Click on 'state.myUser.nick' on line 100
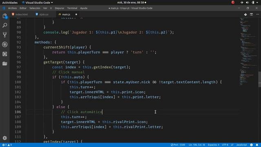This screenshot has width=261, height=147. coord(131,82)
